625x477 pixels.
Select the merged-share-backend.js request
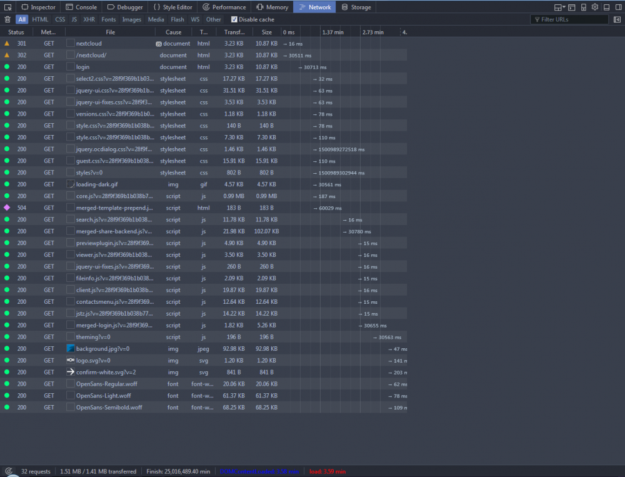pos(203,231)
